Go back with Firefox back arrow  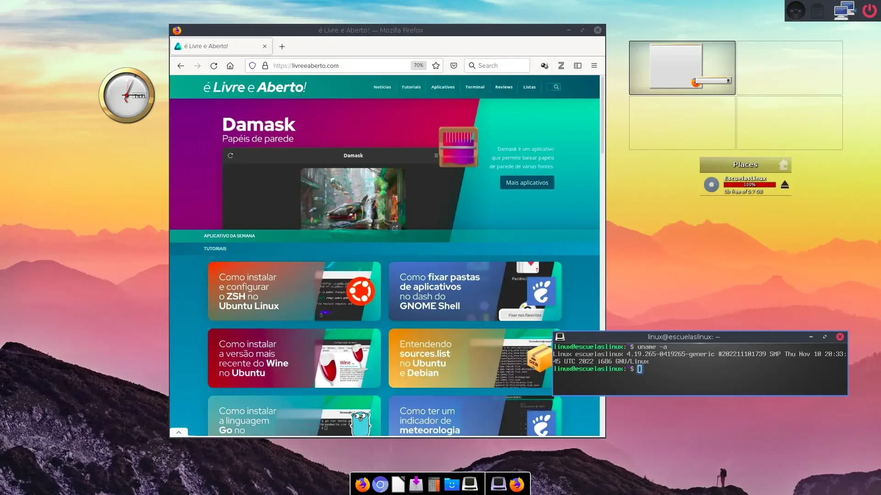pyautogui.click(x=181, y=66)
